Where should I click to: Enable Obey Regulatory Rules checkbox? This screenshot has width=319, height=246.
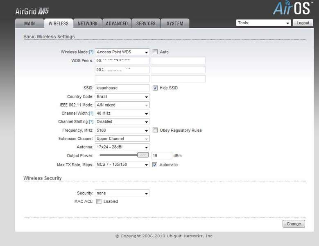pyautogui.click(x=155, y=130)
